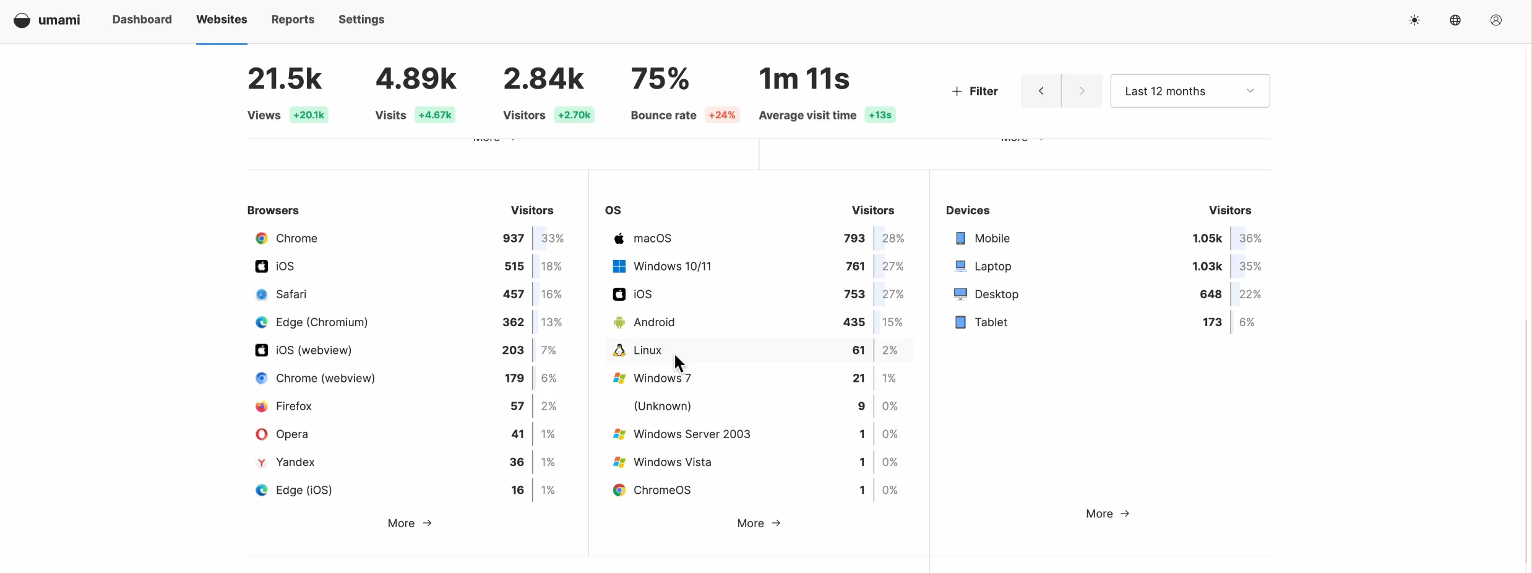
Task: Open More under the Devices list
Action: click(x=1108, y=514)
